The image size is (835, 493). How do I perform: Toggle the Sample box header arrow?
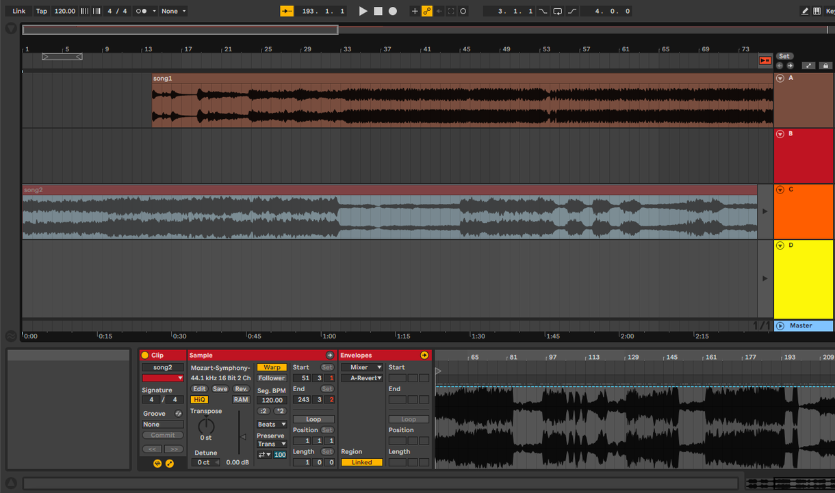tap(330, 356)
